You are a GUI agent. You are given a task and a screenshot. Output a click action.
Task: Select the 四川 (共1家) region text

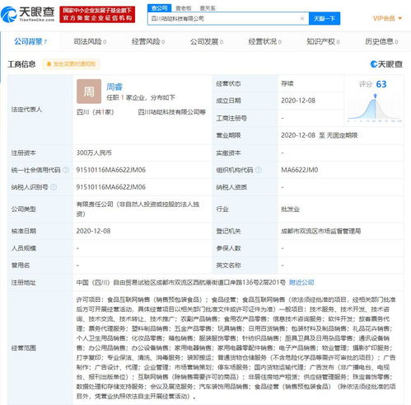pyautogui.click(x=96, y=112)
